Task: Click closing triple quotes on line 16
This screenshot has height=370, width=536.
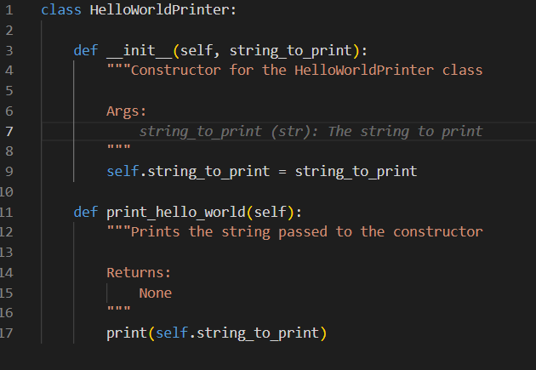Action: click(x=118, y=312)
